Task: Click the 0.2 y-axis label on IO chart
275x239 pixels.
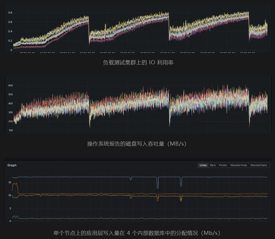Action: coord(10,41)
